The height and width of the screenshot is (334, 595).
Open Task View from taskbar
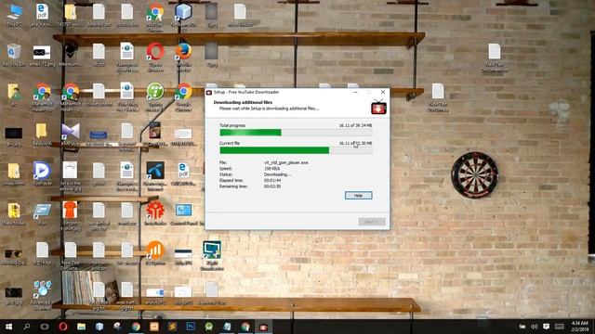point(45,327)
